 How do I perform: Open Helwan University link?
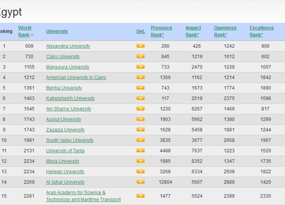(x=65, y=172)
